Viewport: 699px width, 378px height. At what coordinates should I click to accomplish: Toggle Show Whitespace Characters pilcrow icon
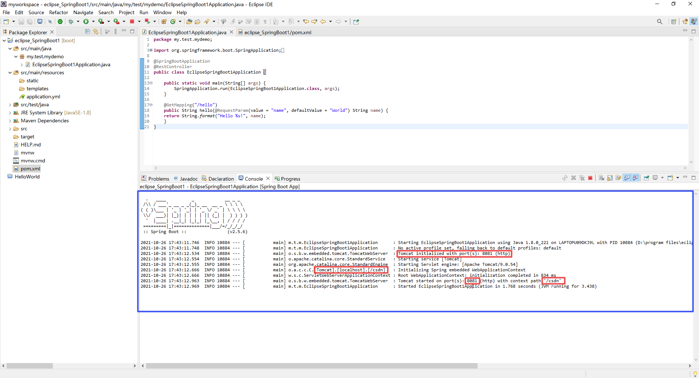pos(265,22)
